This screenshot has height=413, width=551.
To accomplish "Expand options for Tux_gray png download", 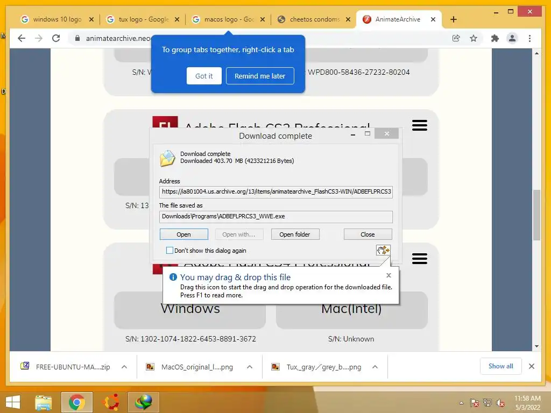I will 375,367.
